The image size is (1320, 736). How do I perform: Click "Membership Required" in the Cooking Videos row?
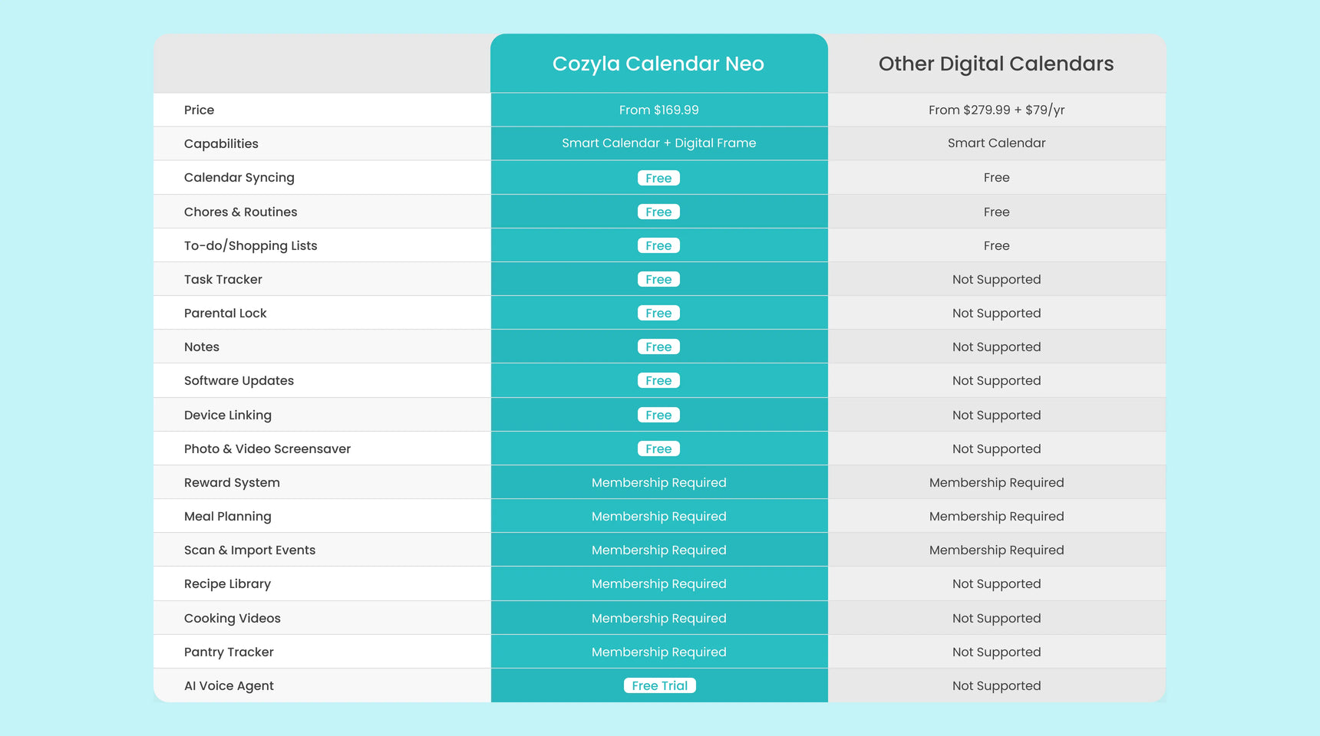659,618
